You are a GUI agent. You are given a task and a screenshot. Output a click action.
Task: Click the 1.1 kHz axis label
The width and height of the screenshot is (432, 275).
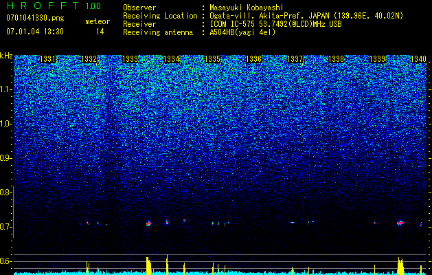coord(5,89)
